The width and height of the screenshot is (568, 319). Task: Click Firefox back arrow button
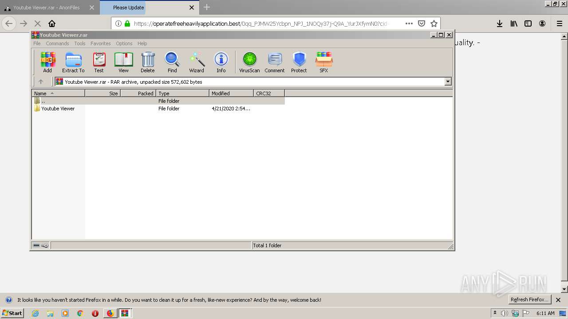(x=9, y=23)
